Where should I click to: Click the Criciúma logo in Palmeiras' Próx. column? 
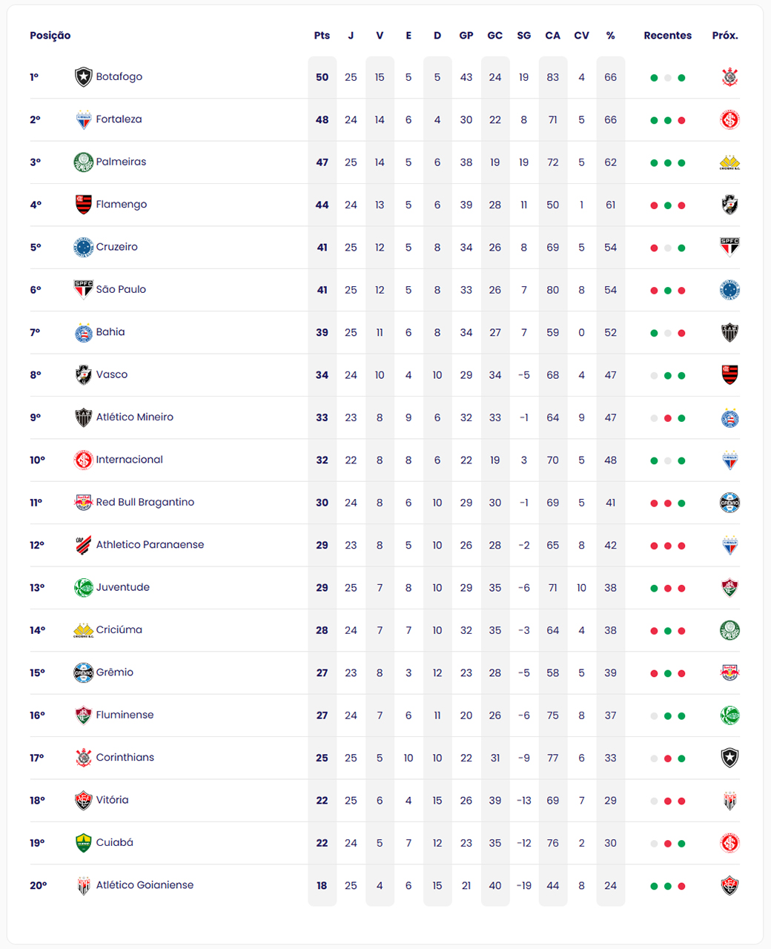(729, 162)
